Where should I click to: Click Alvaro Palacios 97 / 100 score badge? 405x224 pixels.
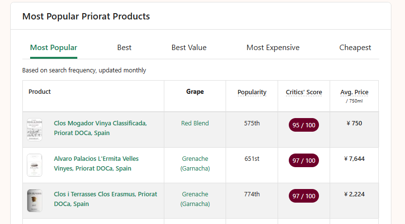click(x=304, y=161)
